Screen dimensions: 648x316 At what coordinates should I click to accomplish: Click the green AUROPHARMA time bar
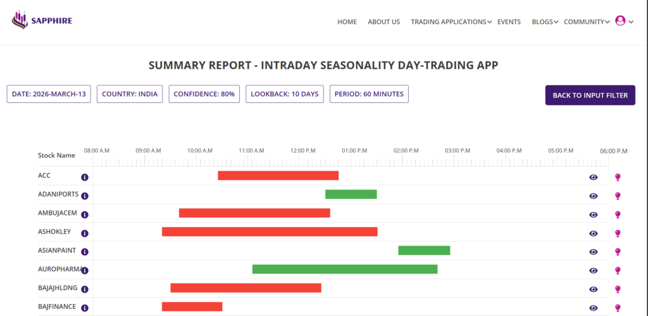click(x=344, y=269)
